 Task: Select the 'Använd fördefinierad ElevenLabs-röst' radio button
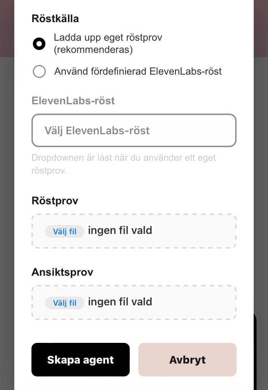(x=39, y=71)
